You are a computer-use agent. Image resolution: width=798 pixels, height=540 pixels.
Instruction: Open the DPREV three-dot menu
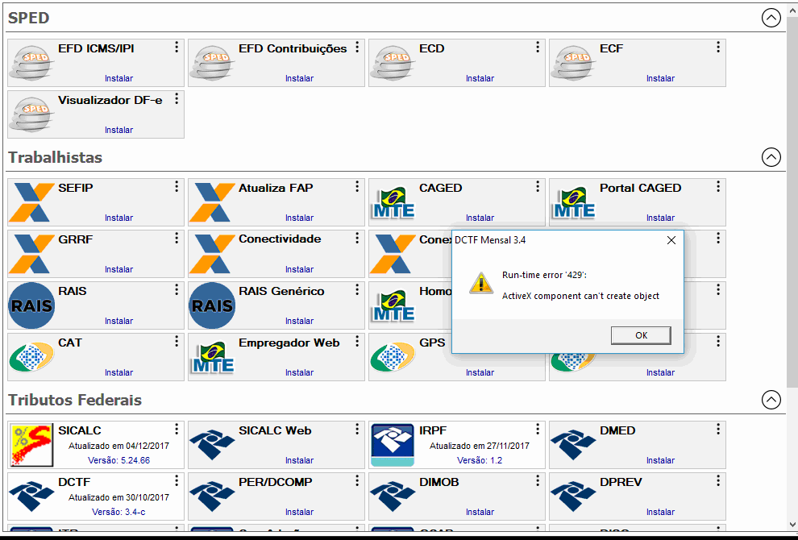pos(718,480)
